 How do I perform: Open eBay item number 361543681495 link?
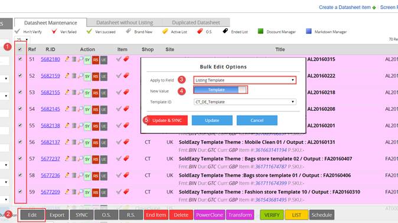click(271, 200)
